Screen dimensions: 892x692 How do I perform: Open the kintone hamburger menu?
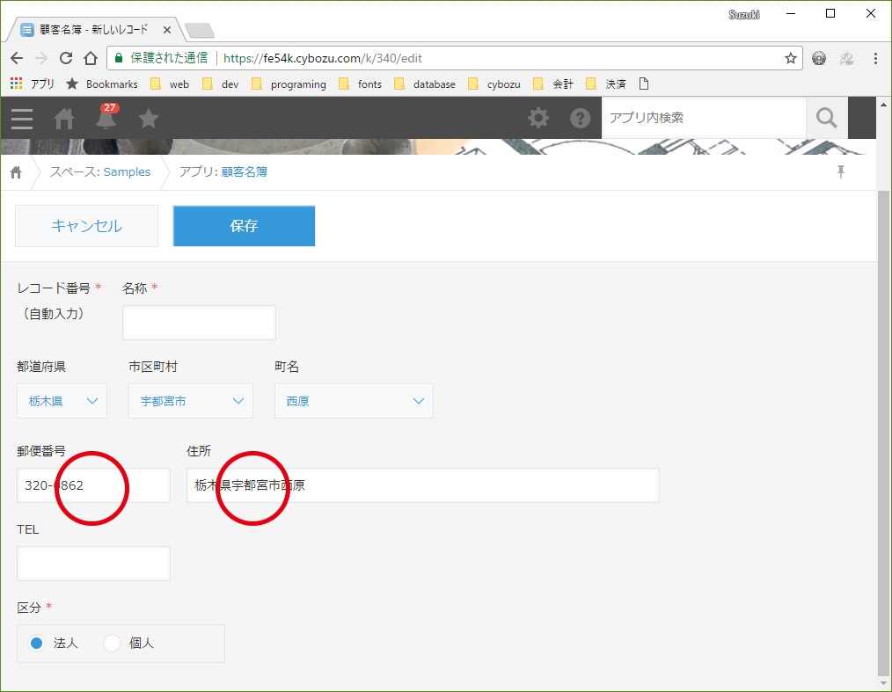click(22, 118)
